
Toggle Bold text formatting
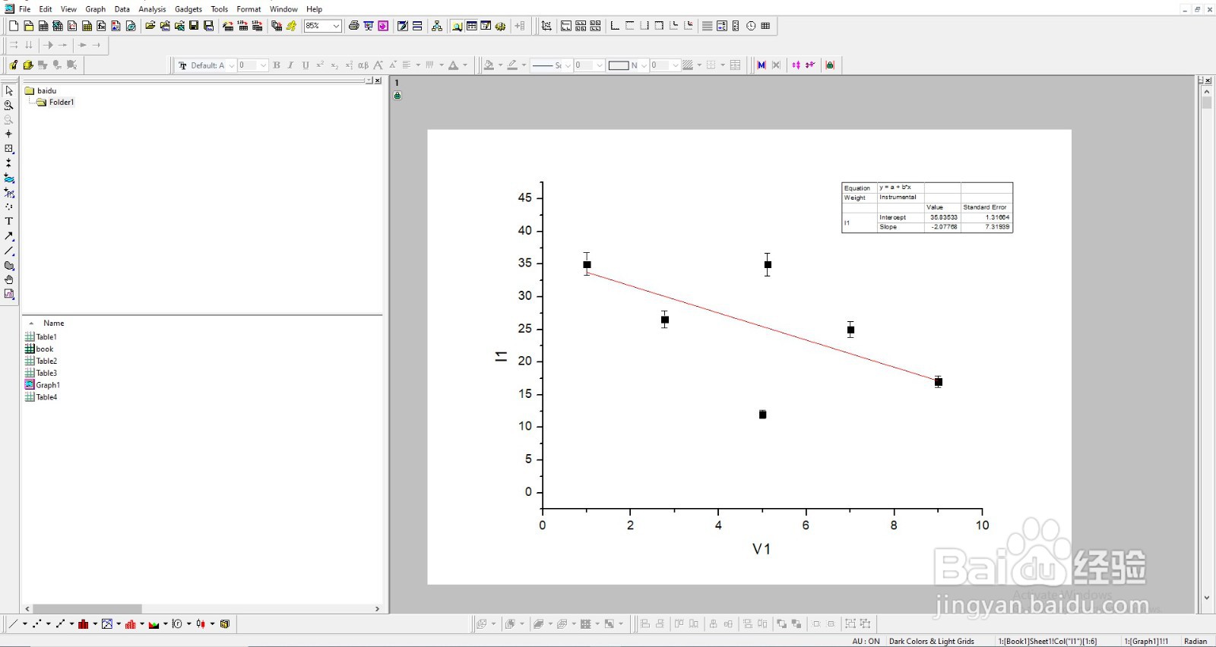277,65
